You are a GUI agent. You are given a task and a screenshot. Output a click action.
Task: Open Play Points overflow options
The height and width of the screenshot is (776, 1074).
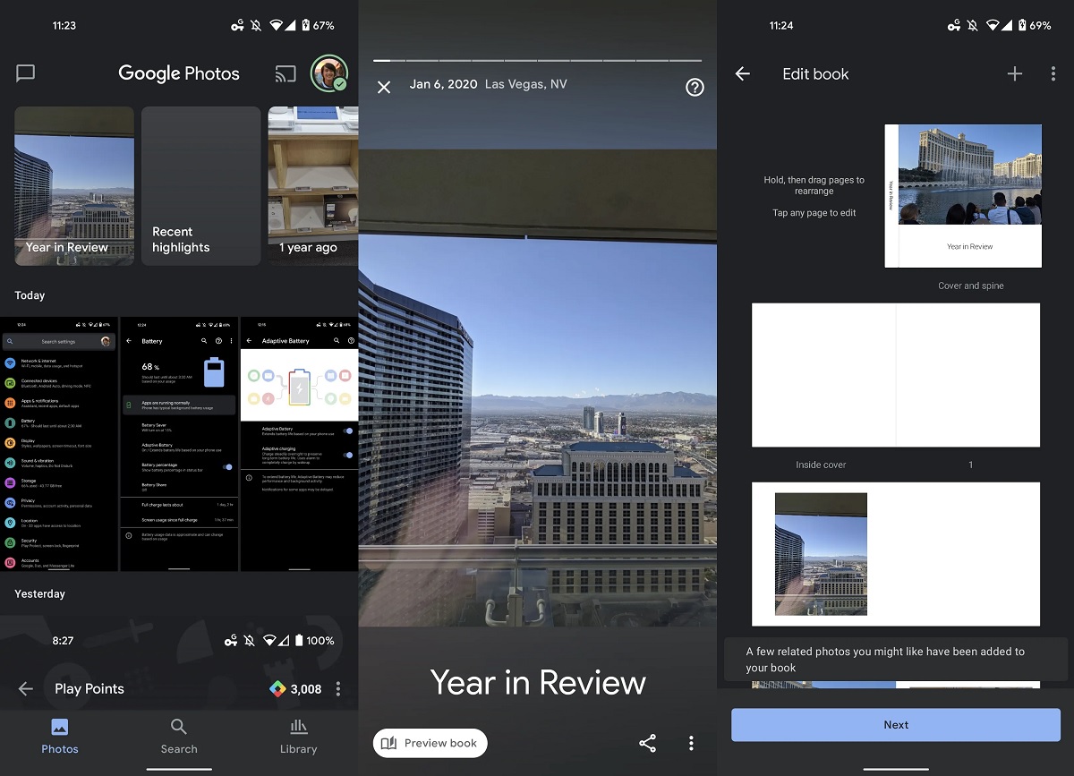pyautogui.click(x=337, y=688)
